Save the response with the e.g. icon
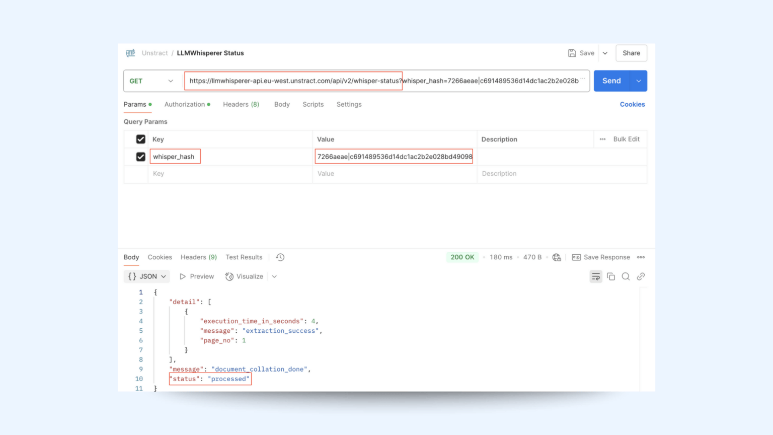Viewport: 773px width, 435px height. coord(576,257)
